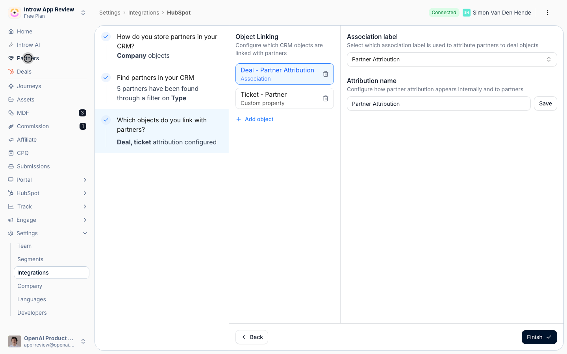Screen dimensions: 567x354
Task: Open the Languages settings page
Action: click(x=51, y=299)
